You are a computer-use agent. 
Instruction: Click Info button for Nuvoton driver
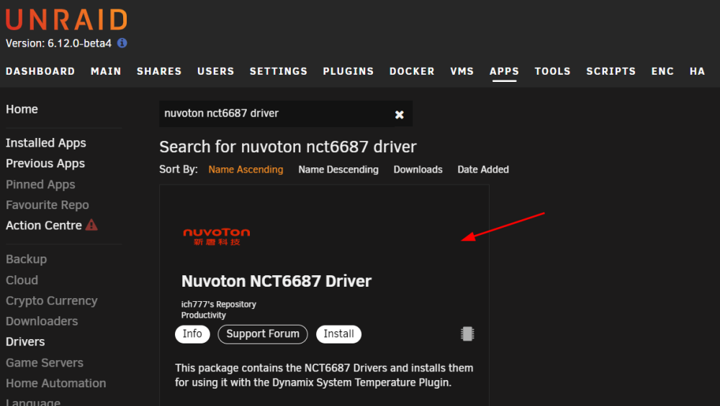pyautogui.click(x=192, y=334)
